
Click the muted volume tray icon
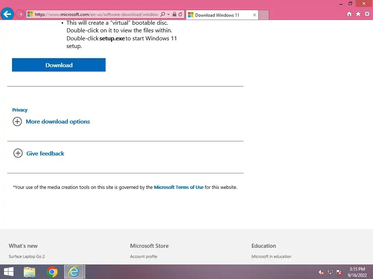pos(321,272)
